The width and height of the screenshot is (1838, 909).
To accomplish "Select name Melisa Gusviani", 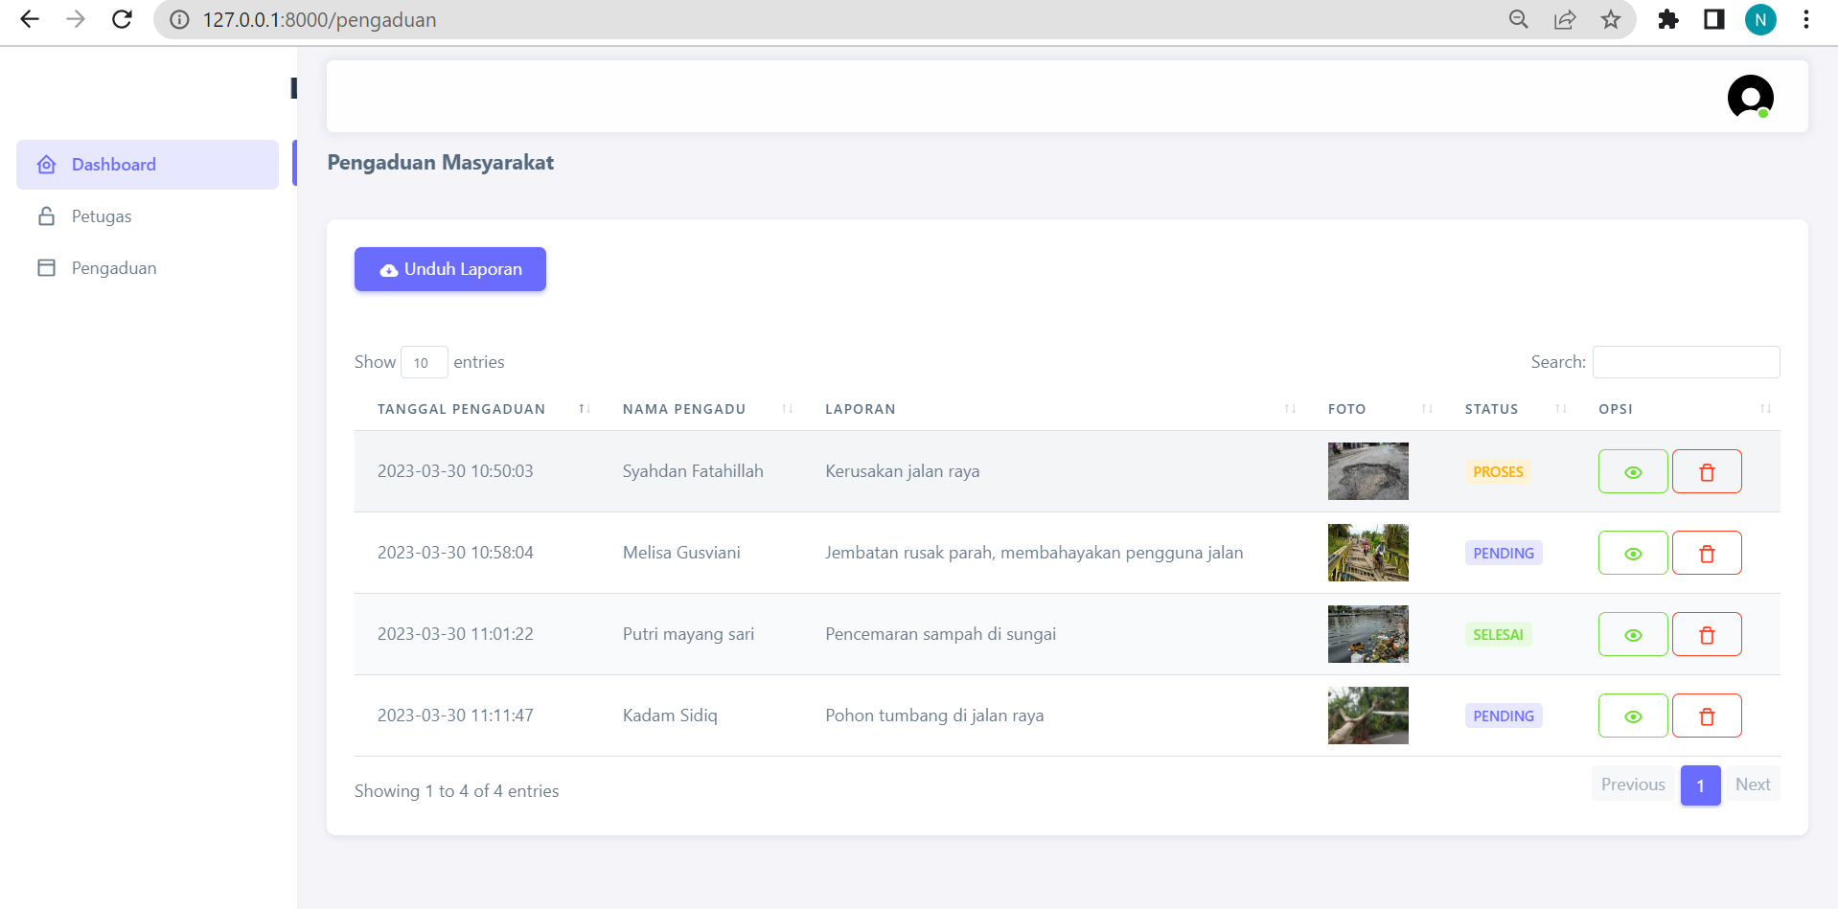I will 681,553.
